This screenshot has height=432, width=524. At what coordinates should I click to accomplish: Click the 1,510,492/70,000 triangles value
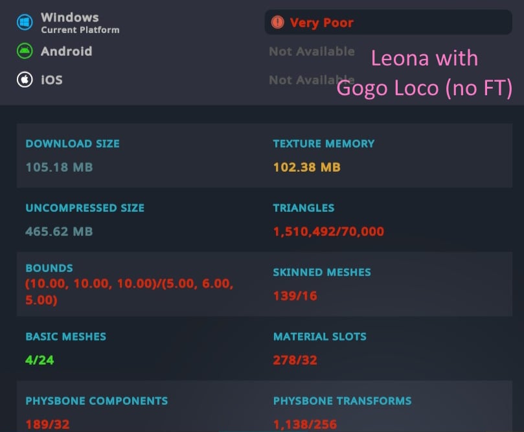(328, 231)
